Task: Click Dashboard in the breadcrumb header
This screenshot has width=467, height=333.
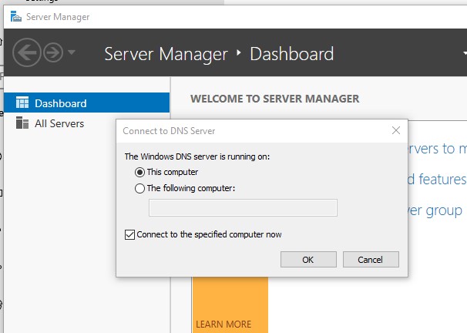Action: [292, 54]
